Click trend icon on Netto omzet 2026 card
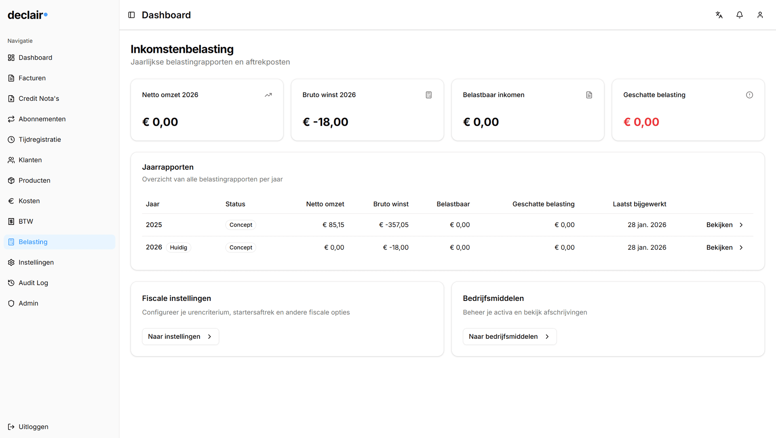The height and width of the screenshot is (438, 776). coord(268,95)
